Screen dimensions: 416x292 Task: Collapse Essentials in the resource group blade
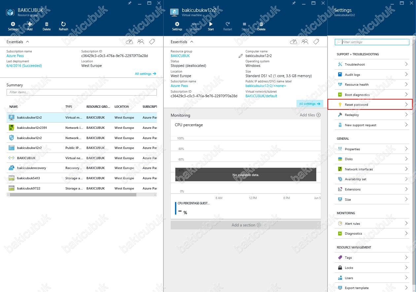(x=27, y=42)
